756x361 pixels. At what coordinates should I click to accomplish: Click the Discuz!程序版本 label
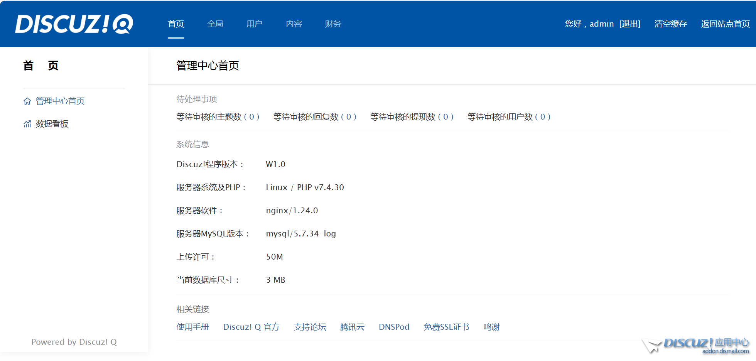(211, 164)
